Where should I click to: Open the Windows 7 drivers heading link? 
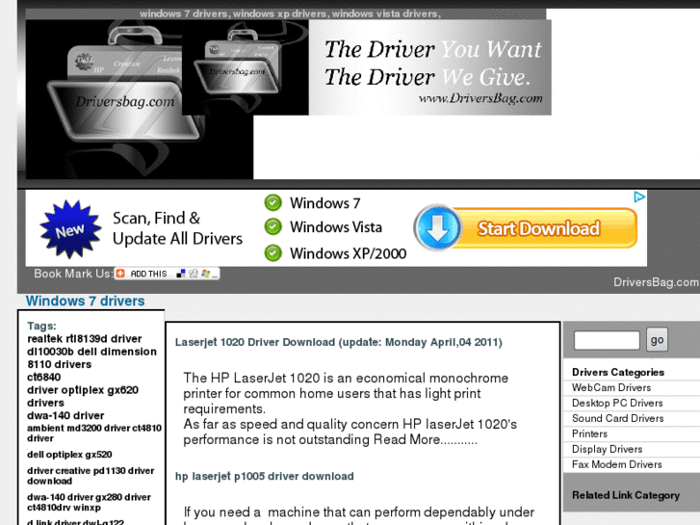coord(86,301)
